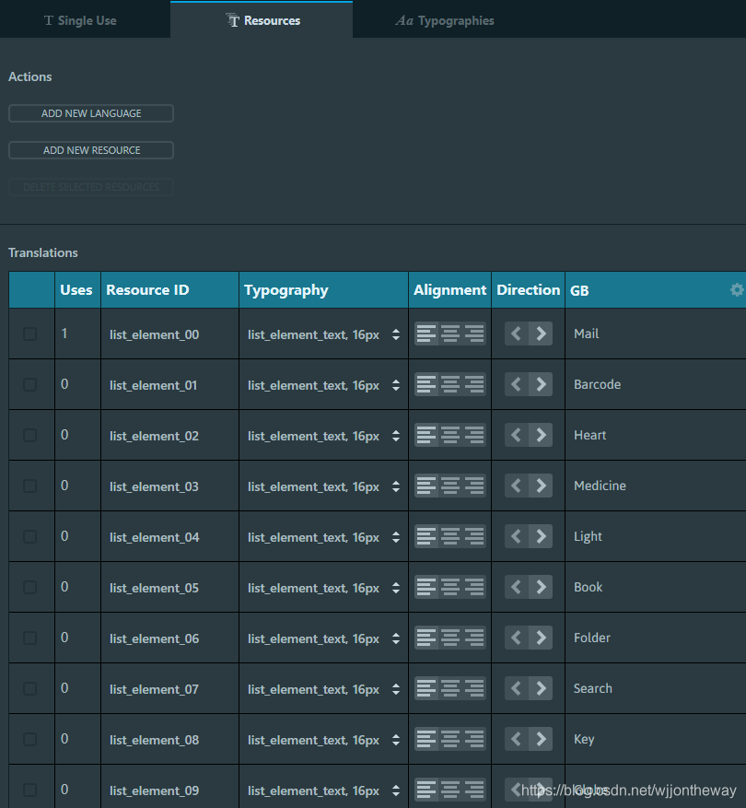Set left alignment for Mail row
The image size is (746, 808).
[426, 334]
